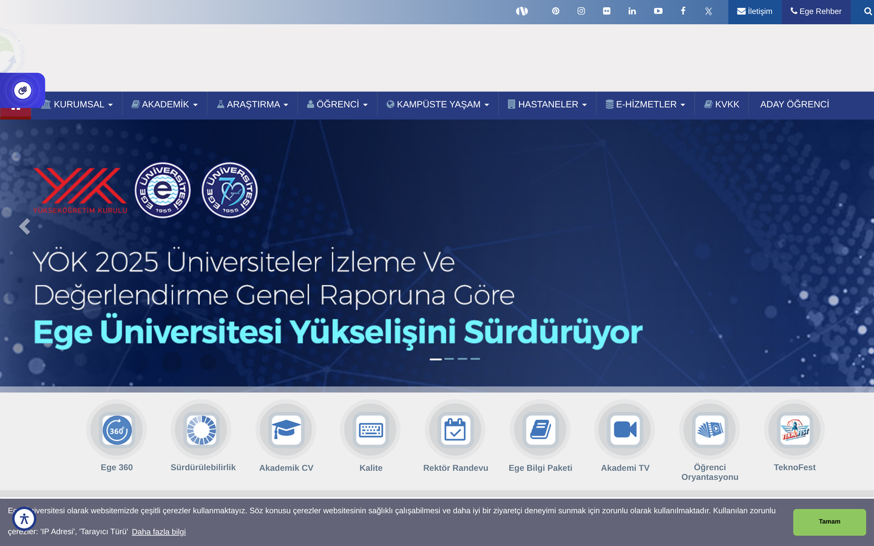This screenshot has height=546, width=874.
Task: Click the Kalite text label
Action: tap(371, 468)
